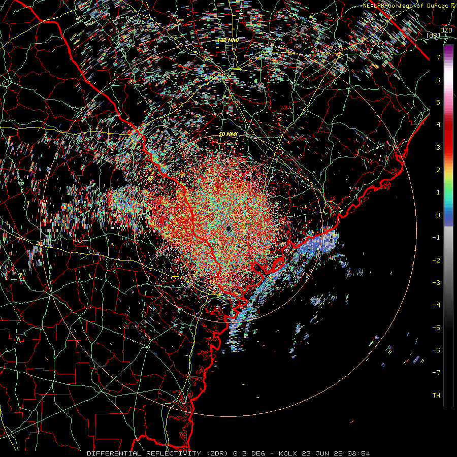Click the "-1" tick label on color scale
This screenshot has height=457, width=457.
436,238
